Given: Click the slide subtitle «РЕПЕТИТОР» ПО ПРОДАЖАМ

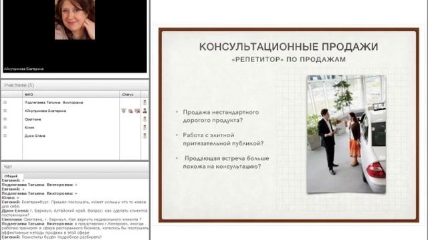Looking at the screenshot, I should click(288, 59).
